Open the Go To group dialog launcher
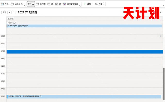Viewport: 165px width, 102px height. click(25, 6)
